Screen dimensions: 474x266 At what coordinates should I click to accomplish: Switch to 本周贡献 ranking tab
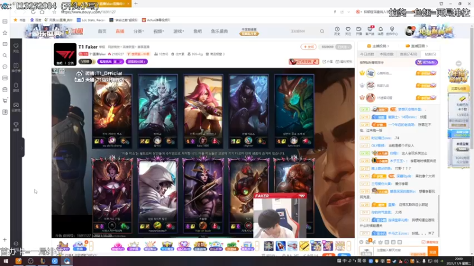pos(387,54)
